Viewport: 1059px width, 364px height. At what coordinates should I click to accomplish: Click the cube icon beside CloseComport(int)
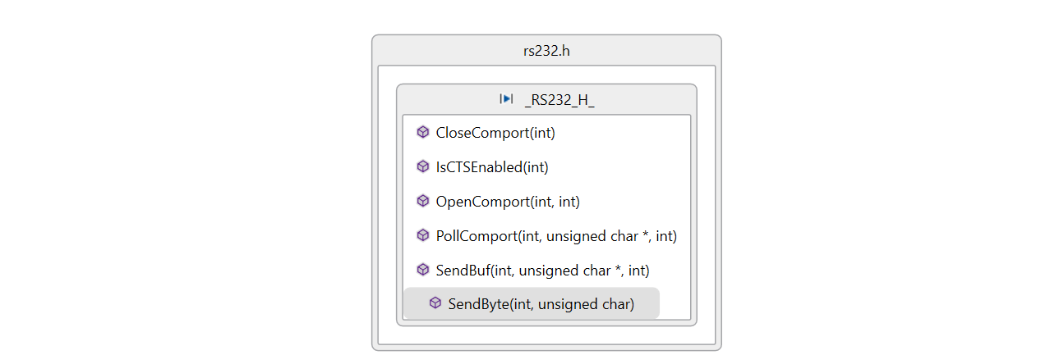(x=423, y=132)
